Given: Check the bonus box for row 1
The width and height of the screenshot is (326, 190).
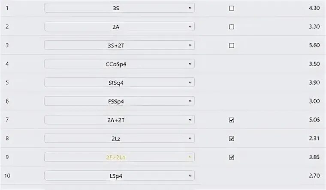Looking at the screenshot, I should click(231, 8).
